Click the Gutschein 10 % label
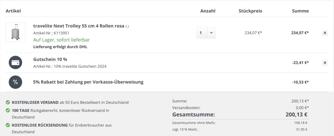This screenshot has width=334, height=136. (50, 59)
